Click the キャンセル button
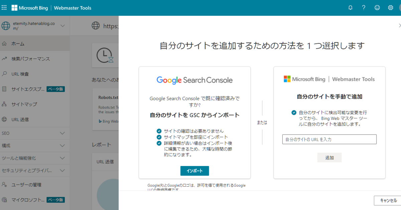 coord(388,200)
